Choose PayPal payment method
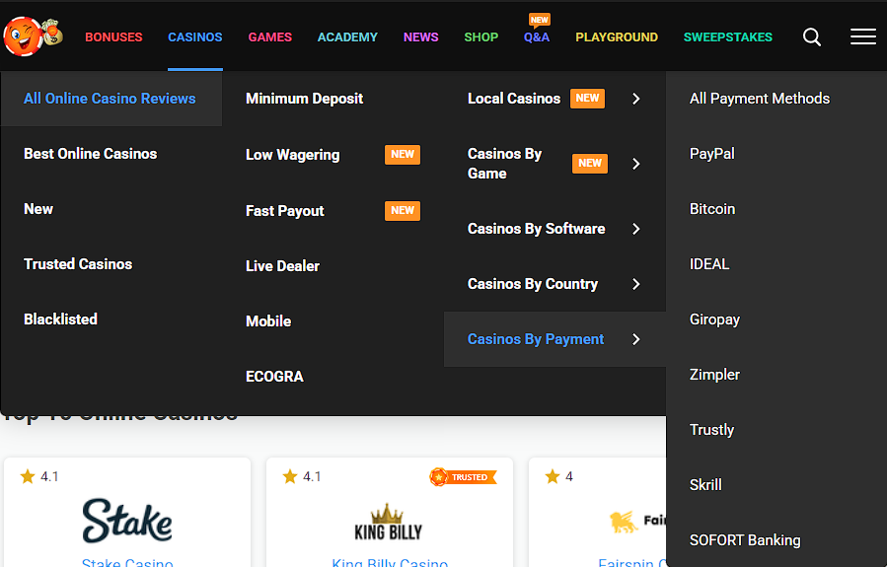This screenshot has height=567, width=887. click(711, 154)
